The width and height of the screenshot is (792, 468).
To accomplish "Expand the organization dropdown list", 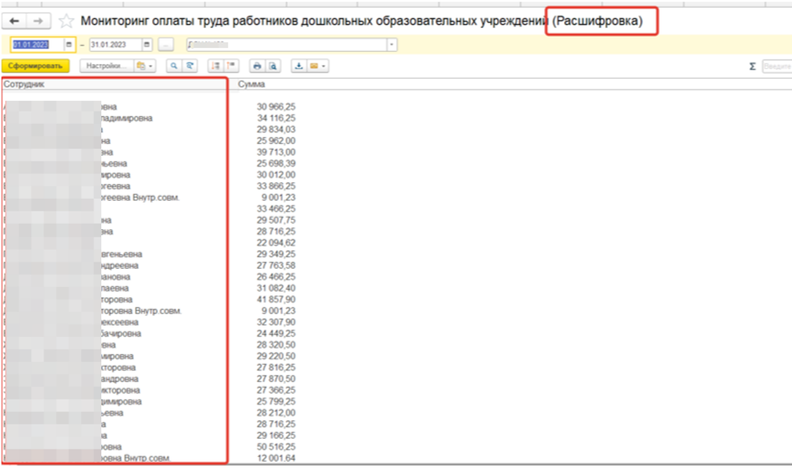I will pyautogui.click(x=391, y=45).
